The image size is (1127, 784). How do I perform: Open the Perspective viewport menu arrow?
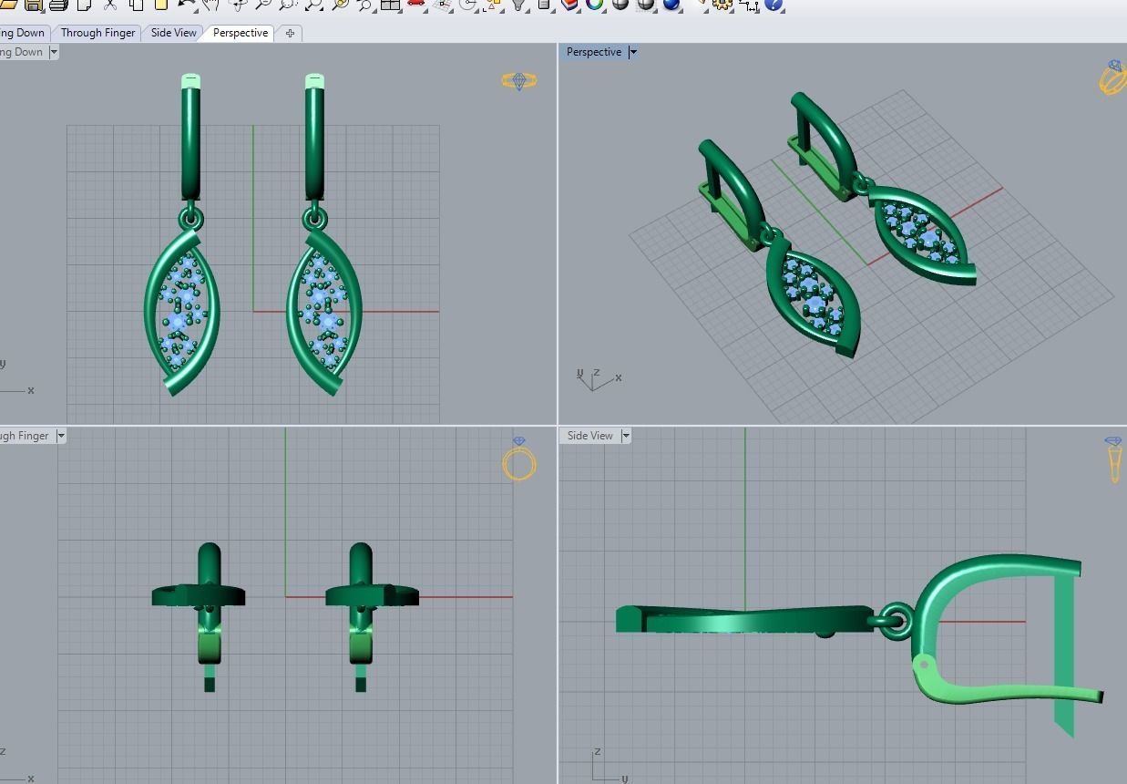click(x=633, y=52)
